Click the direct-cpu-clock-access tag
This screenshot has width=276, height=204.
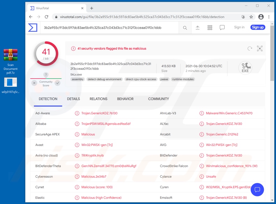pos(141,79)
